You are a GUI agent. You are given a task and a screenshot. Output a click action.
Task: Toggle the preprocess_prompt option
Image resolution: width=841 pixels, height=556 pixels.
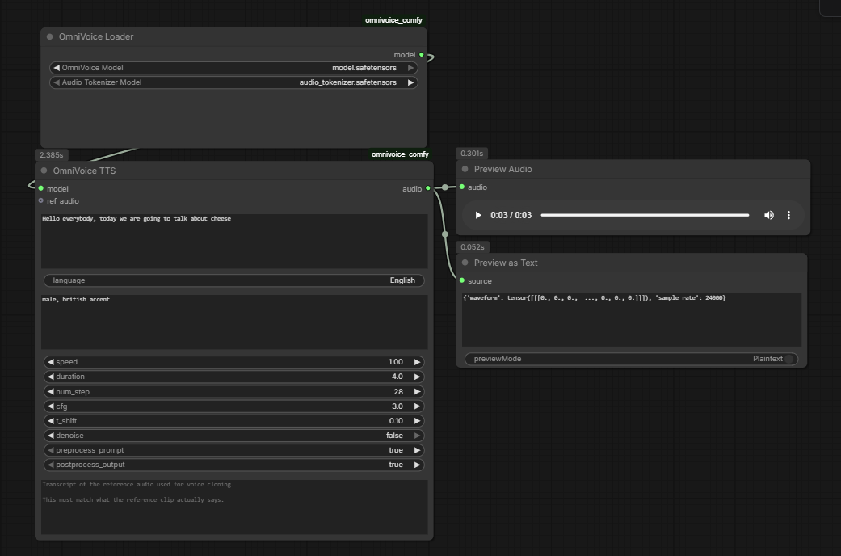coord(233,450)
